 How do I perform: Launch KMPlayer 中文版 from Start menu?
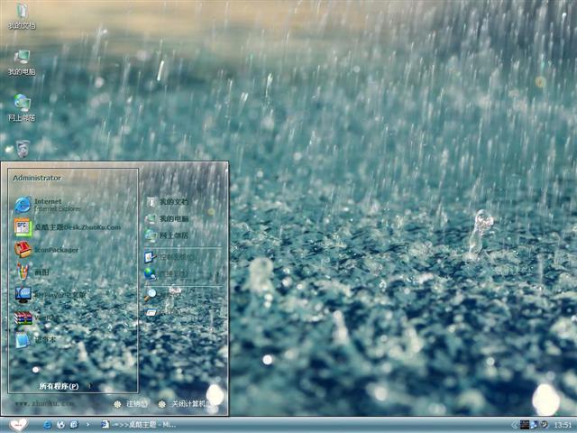(50, 295)
